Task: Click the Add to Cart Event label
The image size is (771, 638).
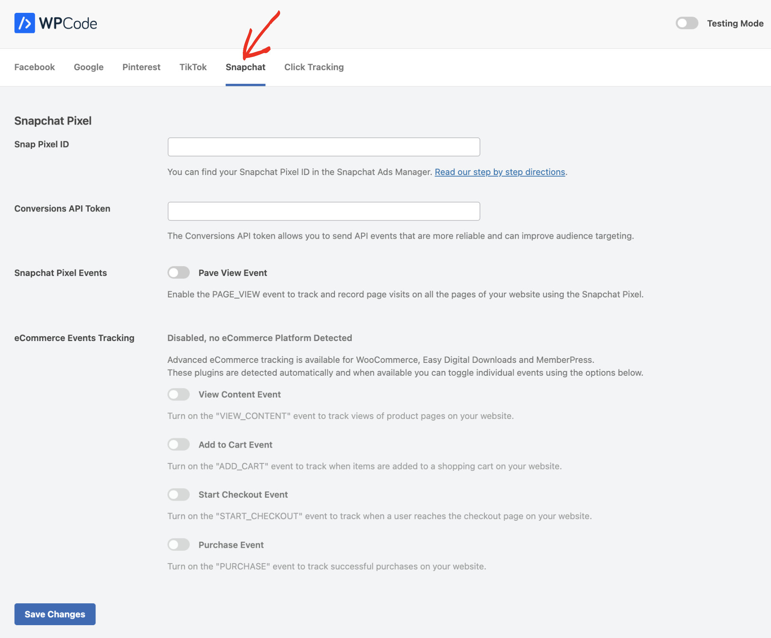Action: point(235,445)
